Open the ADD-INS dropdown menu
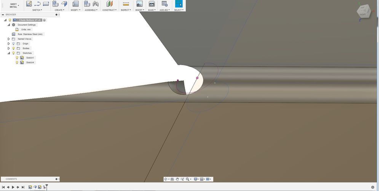Image resolution: width=380 pixels, height=191 pixels. (164, 10)
